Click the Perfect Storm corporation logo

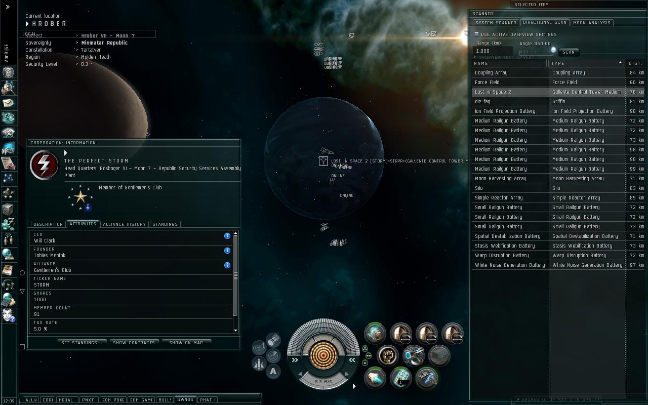tap(45, 165)
